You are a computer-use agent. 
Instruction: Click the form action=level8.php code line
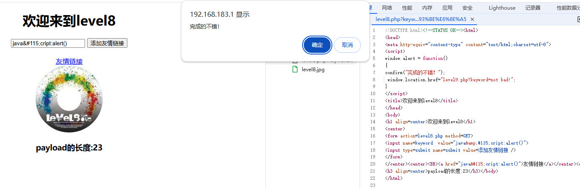point(429,136)
